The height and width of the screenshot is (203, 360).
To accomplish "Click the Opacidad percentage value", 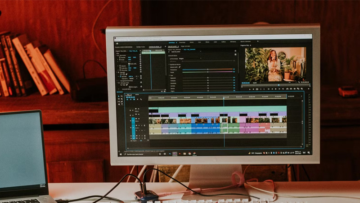I will click(130, 76).
